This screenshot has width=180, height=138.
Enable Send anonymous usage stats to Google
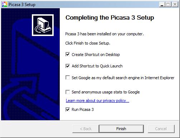(x=68, y=92)
